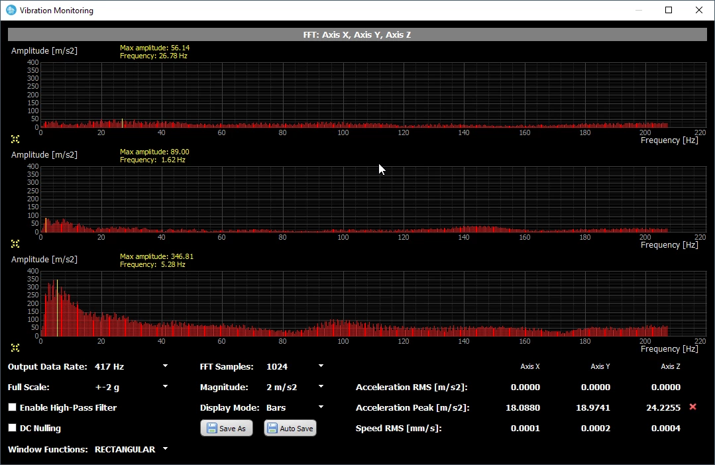This screenshot has height=465, width=715.
Task: Click the Axis X Speed RMS value 0.0001
Action: (525, 428)
